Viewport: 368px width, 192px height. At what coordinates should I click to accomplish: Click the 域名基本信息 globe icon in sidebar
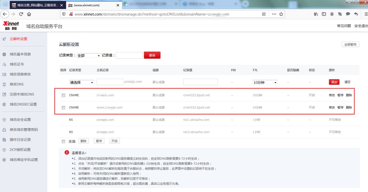point(4,54)
